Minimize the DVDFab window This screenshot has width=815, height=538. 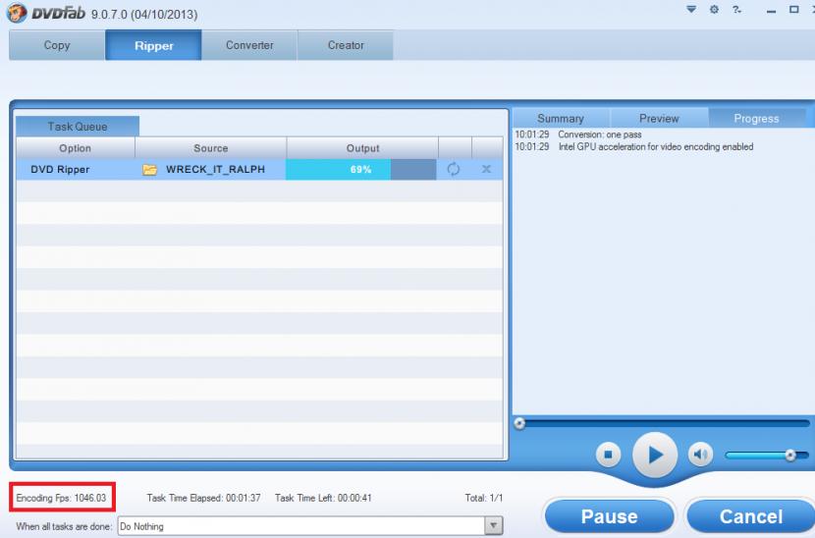click(771, 11)
